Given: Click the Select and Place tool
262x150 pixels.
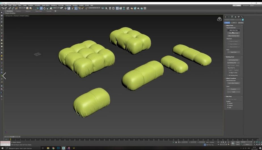Looking at the screenshot, I should pyautogui.click(x=51, y=8).
